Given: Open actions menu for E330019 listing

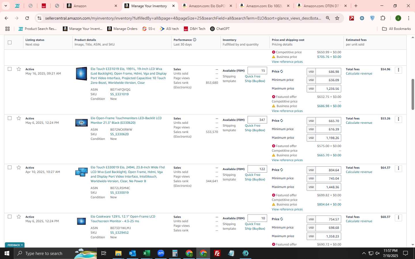Looking at the screenshot, I should pyautogui.click(x=398, y=168).
